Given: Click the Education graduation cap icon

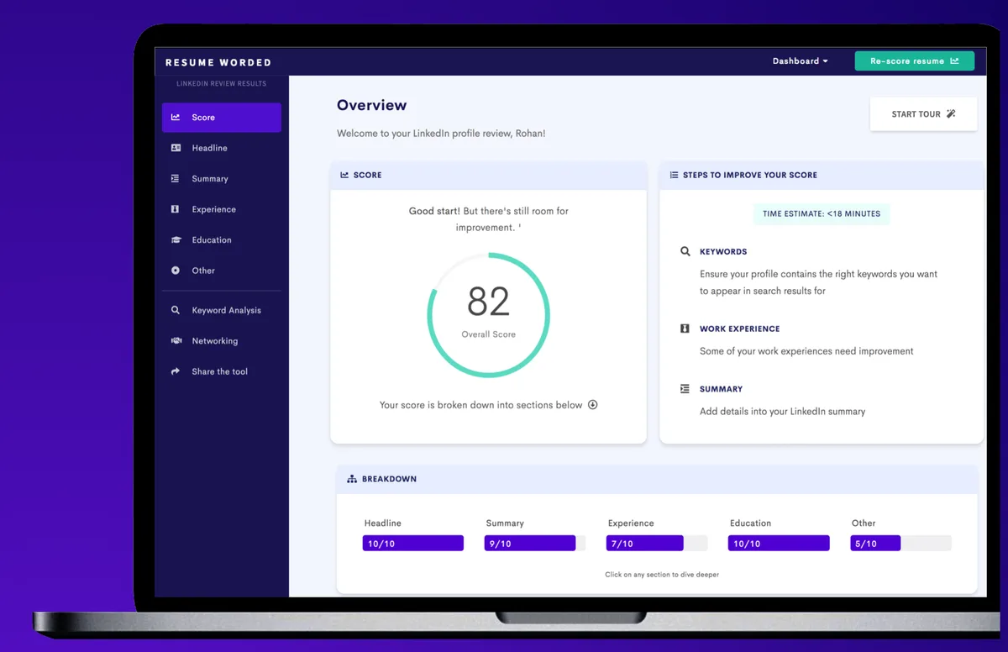Looking at the screenshot, I should pyautogui.click(x=176, y=240).
